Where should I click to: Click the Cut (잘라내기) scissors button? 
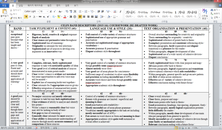coord(16,10)
